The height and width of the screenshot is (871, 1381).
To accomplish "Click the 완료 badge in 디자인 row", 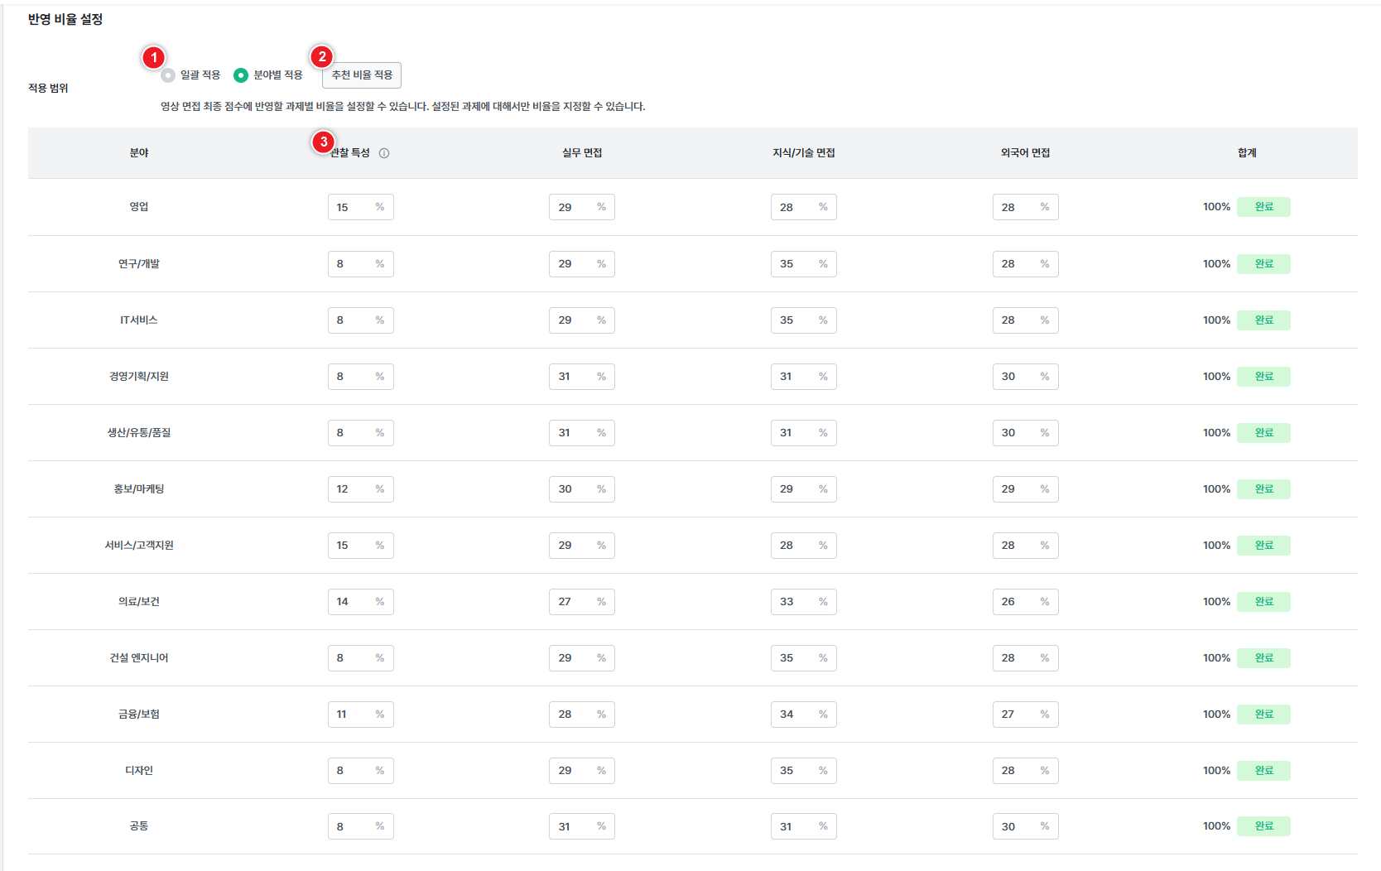I will (x=1263, y=771).
